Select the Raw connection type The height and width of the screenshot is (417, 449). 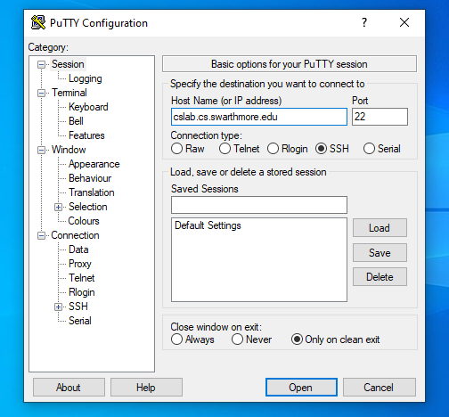pos(176,149)
